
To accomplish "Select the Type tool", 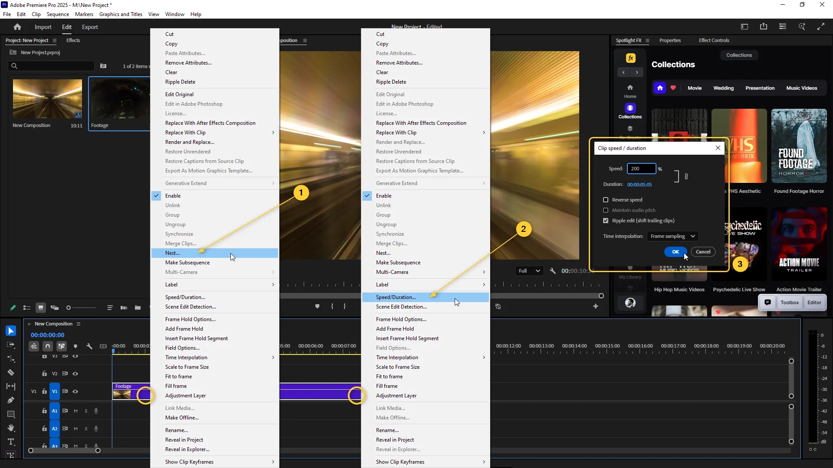I will (x=11, y=442).
